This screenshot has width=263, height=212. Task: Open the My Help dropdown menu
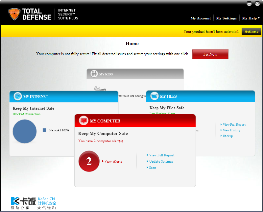pos(251,18)
